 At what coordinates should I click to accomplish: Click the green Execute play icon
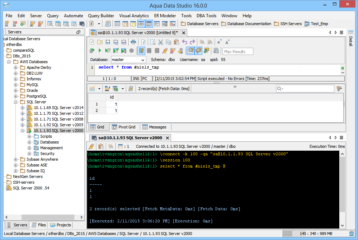tap(100, 51)
